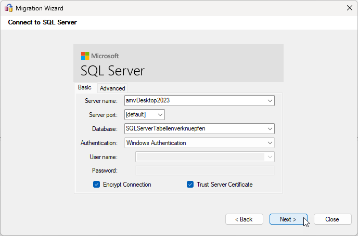Toggle the Trust Server Certificate checkbox
Image resolution: width=358 pixels, height=236 pixels.
coord(190,184)
